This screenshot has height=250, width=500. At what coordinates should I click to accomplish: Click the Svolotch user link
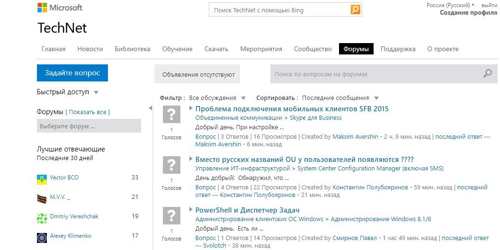click(214, 246)
